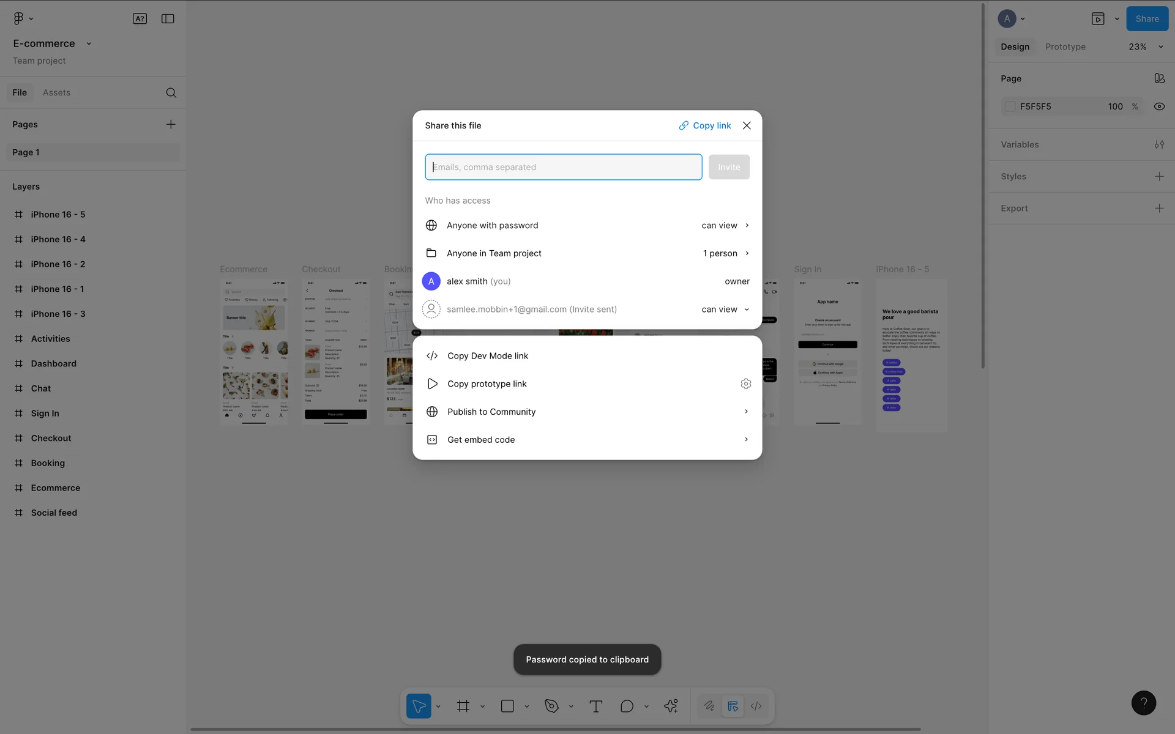Select the Frame tool

pos(463,706)
